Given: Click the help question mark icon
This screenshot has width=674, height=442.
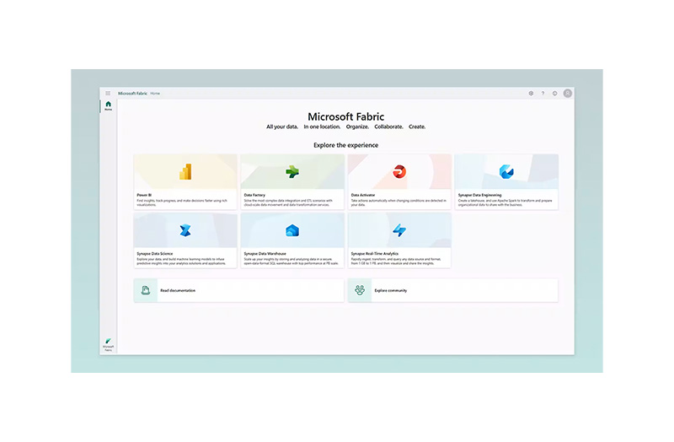Looking at the screenshot, I should pos(543,93).
